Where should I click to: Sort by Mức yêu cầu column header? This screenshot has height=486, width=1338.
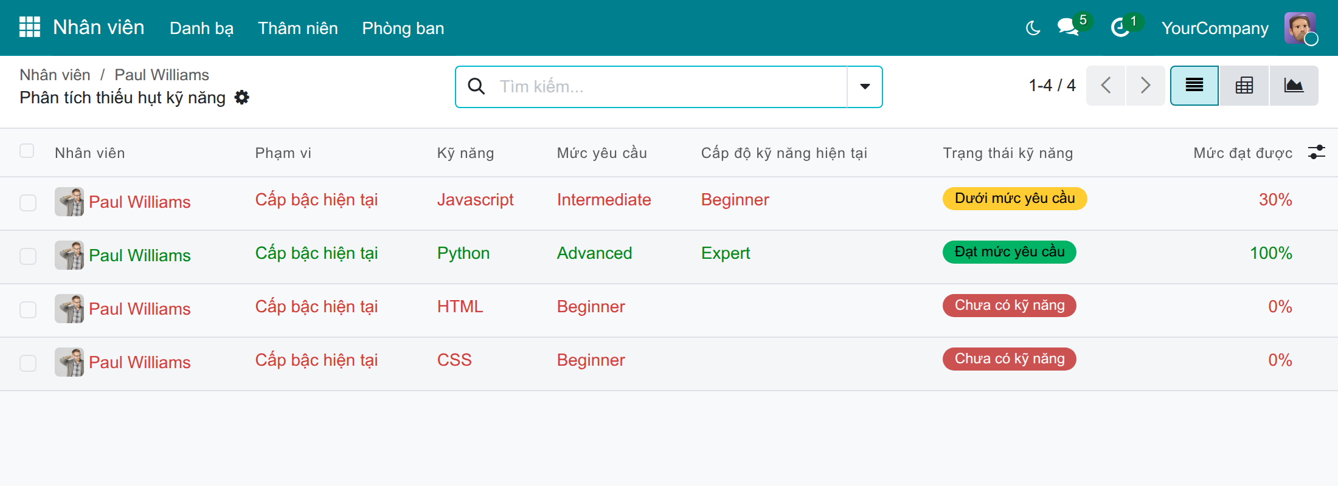click(x=601, y=153)
